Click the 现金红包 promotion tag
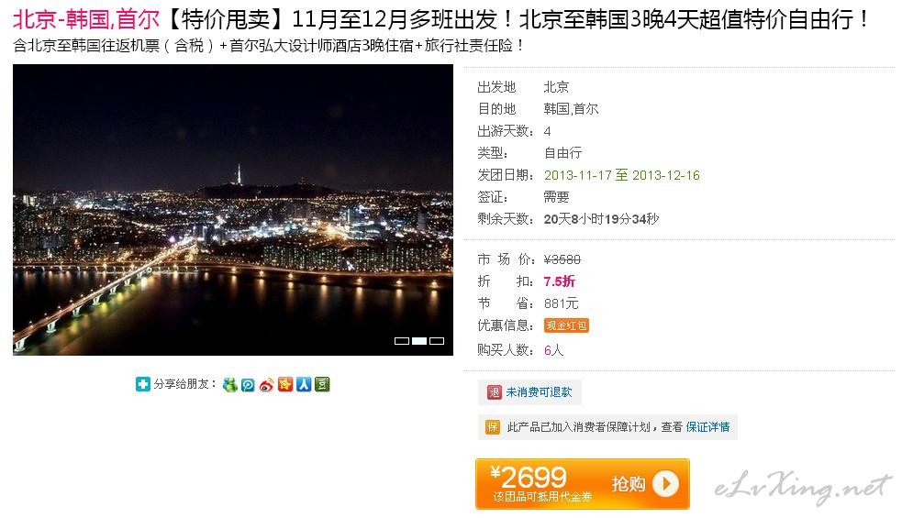 [566, 325]
